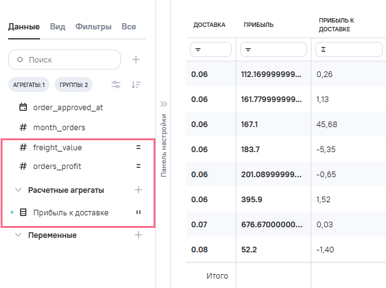Open the filter box under Прибыль column

pos(273,49)
